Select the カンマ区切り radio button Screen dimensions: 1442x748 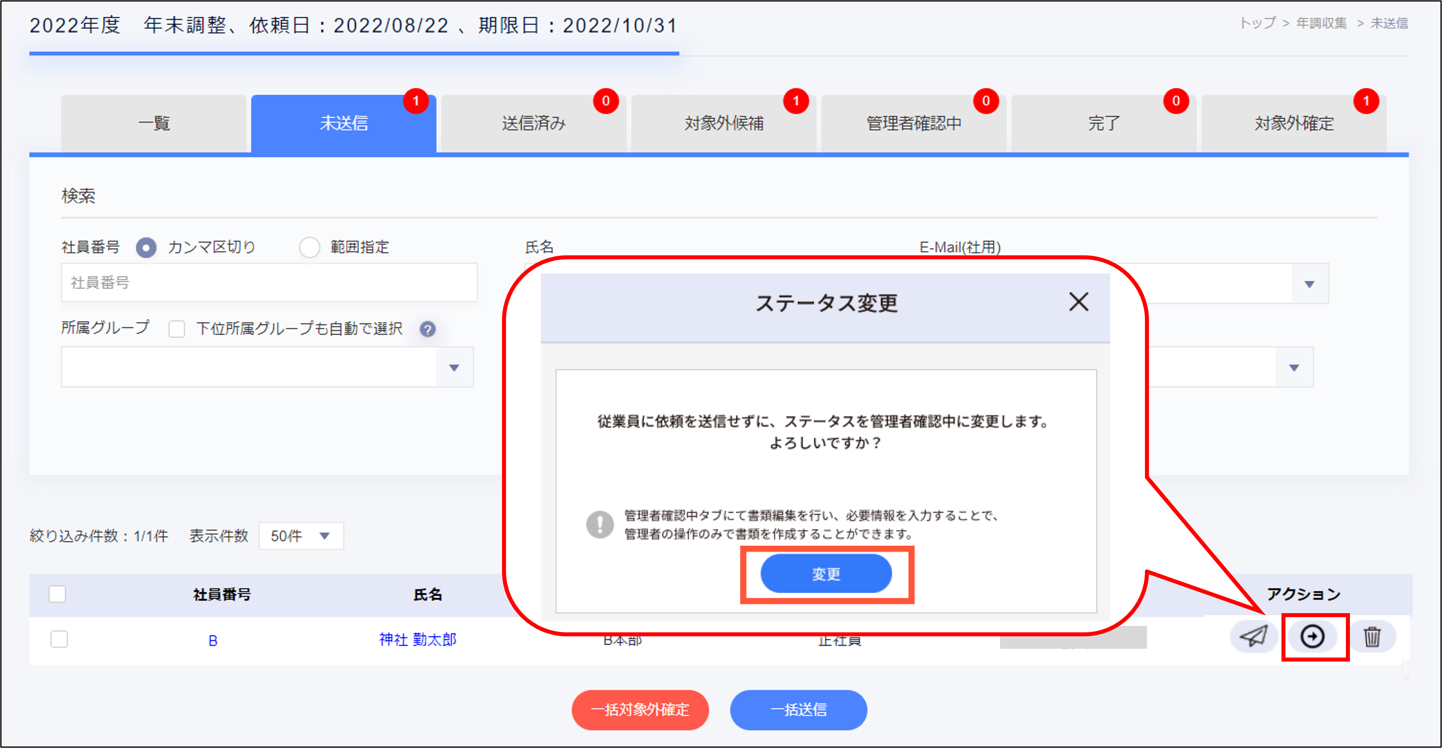point(147,247)
